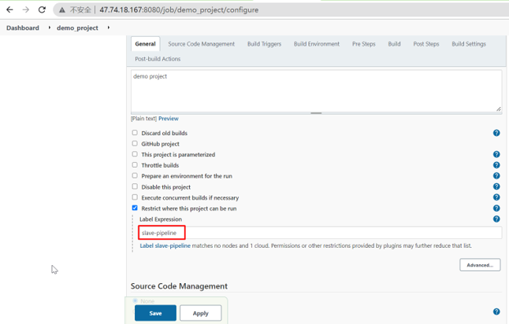Click the browser address bar URL
Screen dimensions: 509x324
(x=179, y=10)
